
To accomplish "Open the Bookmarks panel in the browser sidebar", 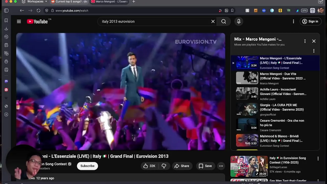I will [6, 20].
